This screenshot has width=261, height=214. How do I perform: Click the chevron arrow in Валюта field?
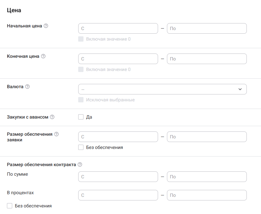click(x=240, y=89)
